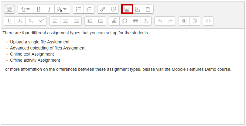Open the equation editor
246x126 pixels.
[114, 21]
